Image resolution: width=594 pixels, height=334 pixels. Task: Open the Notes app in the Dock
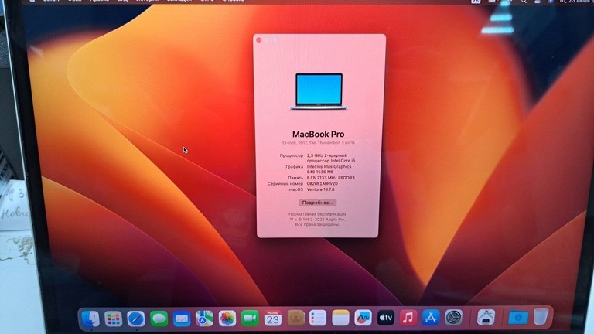tap(340, 318)
